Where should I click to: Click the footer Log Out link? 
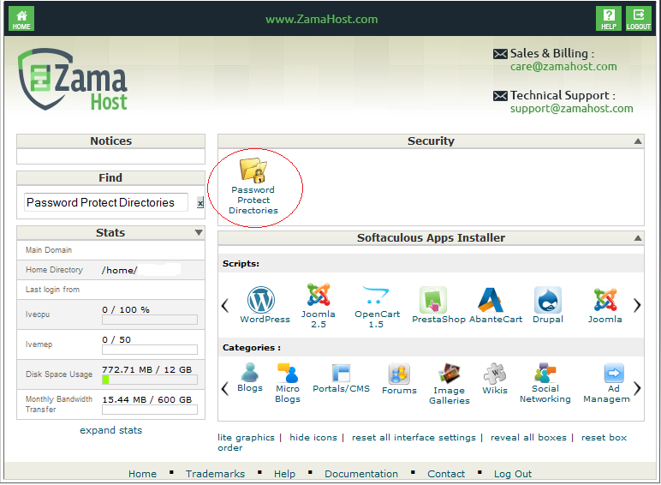(513, 474)
